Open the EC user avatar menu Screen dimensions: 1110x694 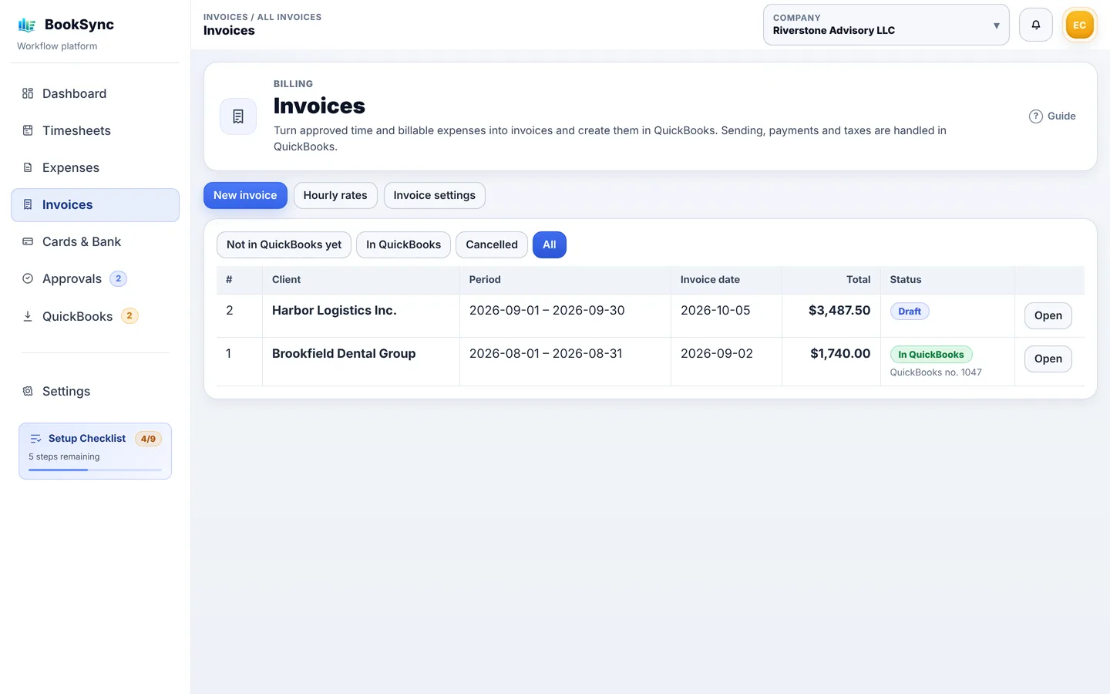1079,25
